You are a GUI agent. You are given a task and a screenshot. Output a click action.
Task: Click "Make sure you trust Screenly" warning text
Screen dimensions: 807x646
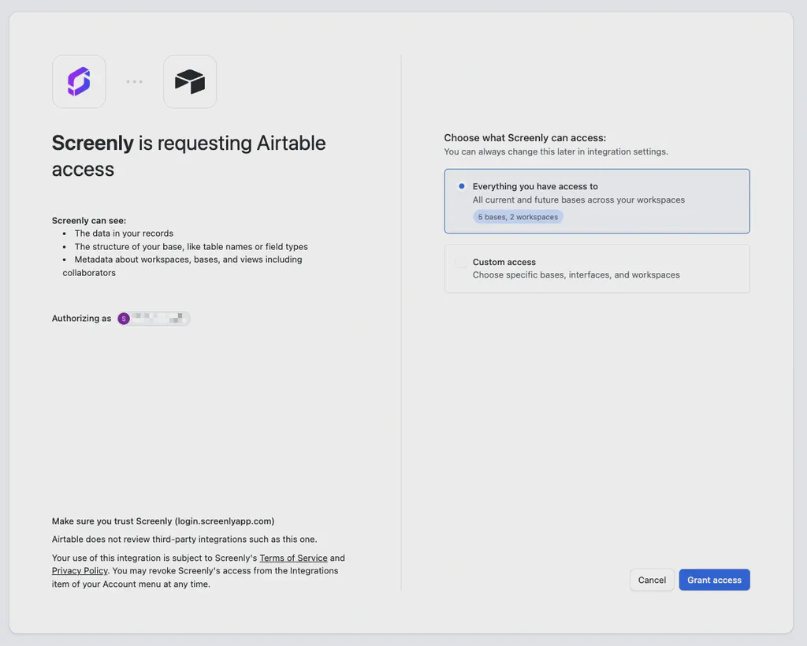click(x=163, y=521)
